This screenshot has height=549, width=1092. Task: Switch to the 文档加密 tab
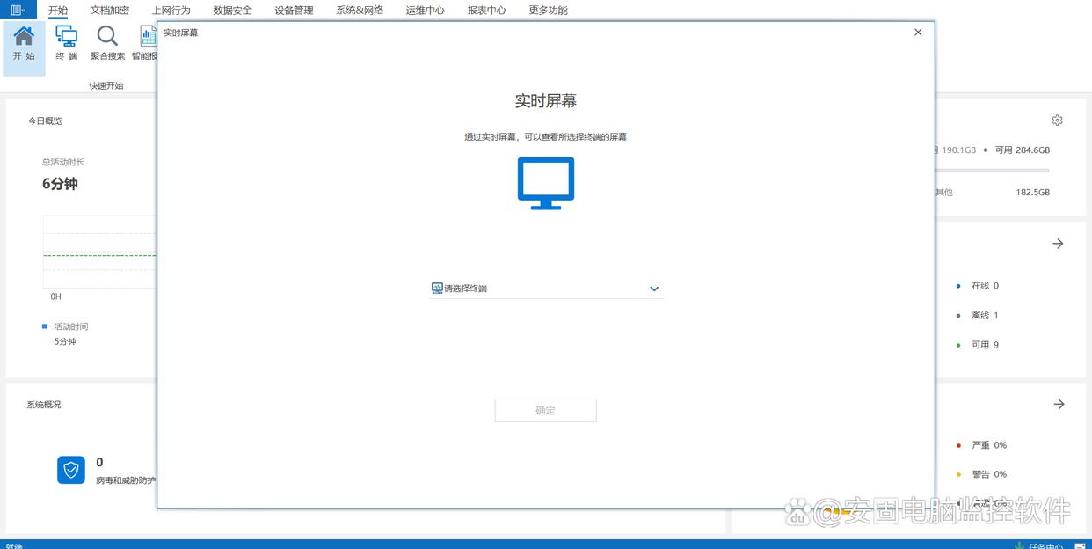coord(110,11)
